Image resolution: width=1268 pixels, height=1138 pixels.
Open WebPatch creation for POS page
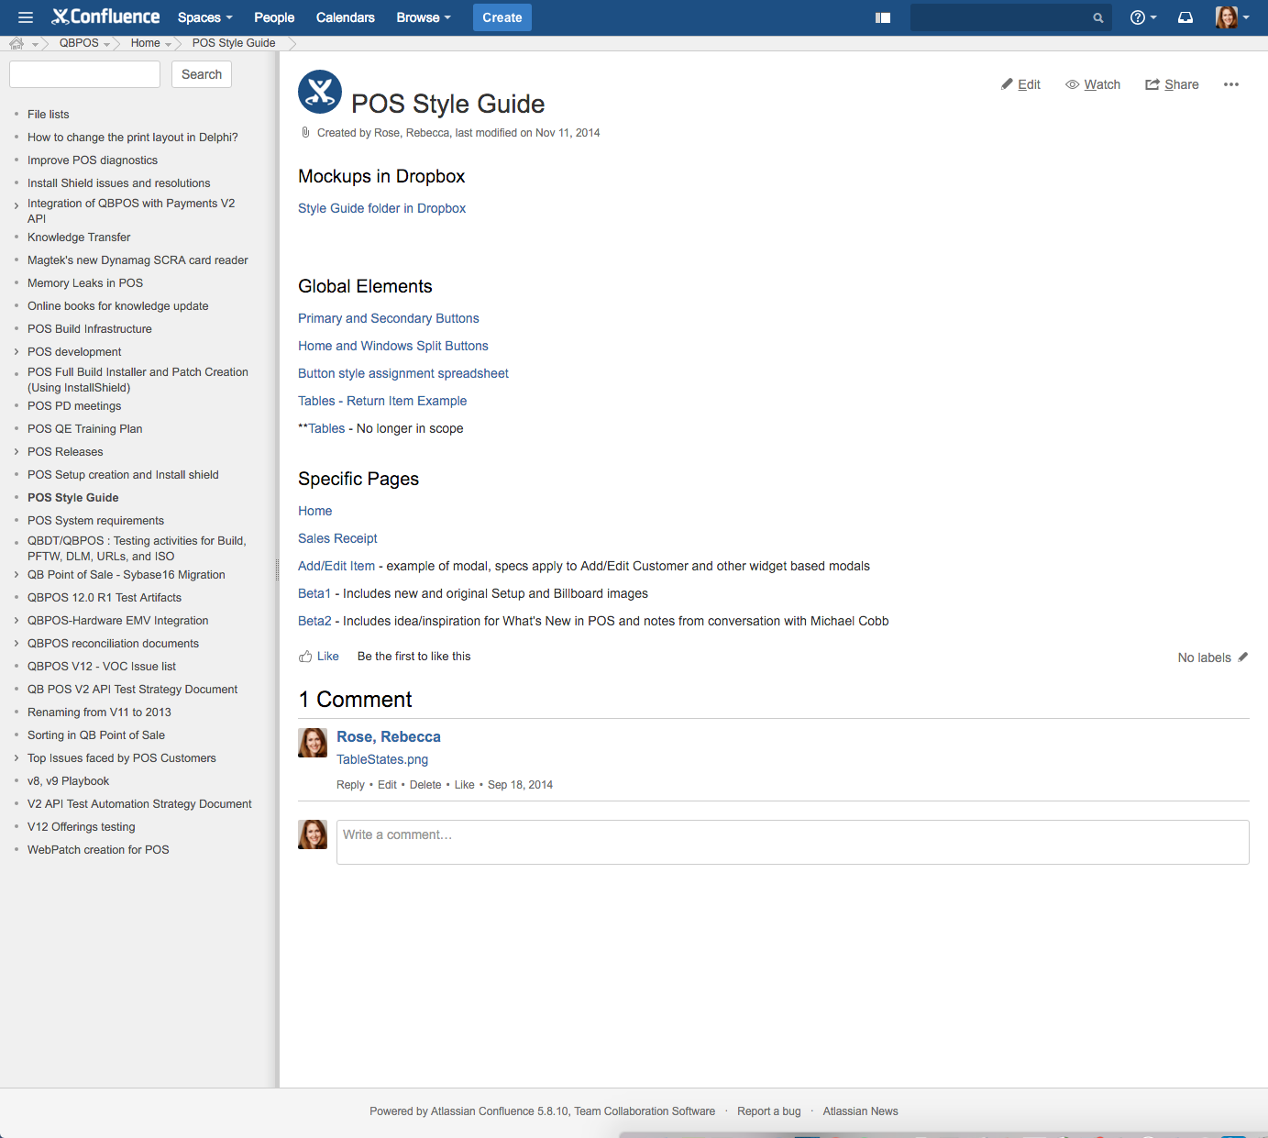[98, 850]
